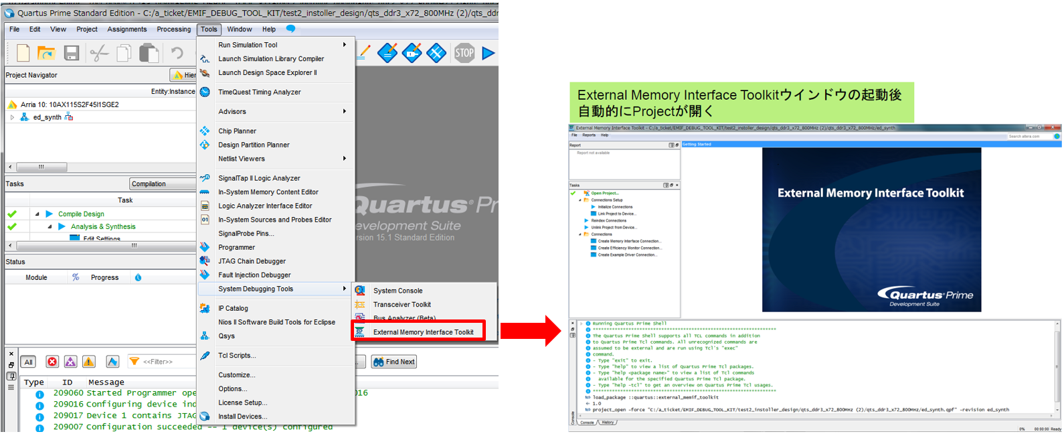Show critical warning messages filter icon
Viewport: 1064px width, 436px height.
(70, 362)
